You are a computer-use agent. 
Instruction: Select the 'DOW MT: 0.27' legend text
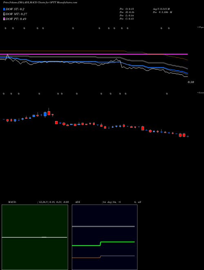click(x=16, y=14)
